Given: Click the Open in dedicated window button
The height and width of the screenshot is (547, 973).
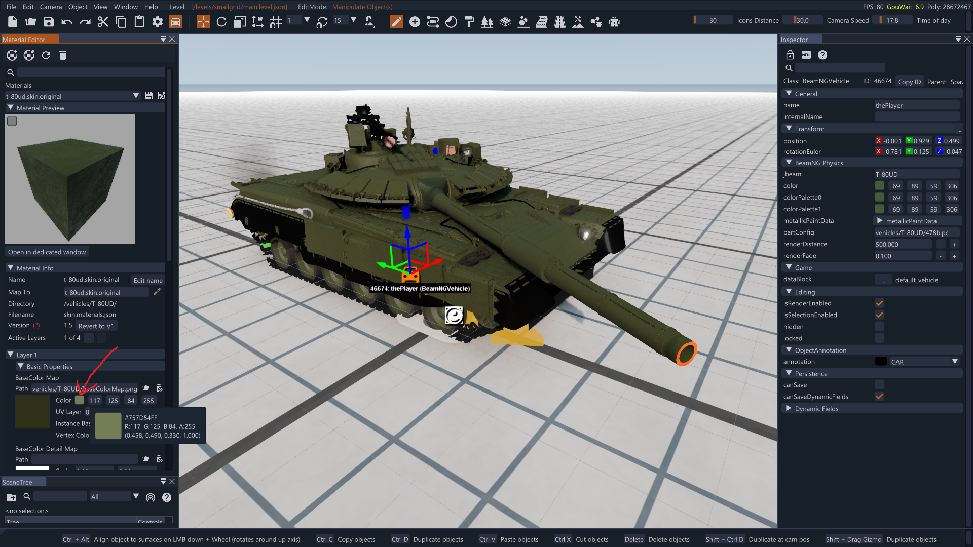Looking at the screenshot, I should click(x=47, y=252).
